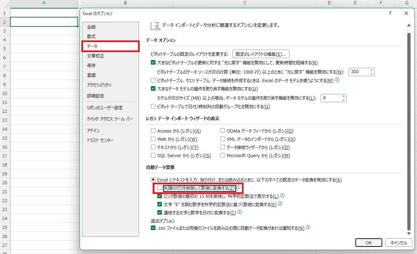This screenshot has width=417, height=254.
Task: Enable 日付/時刻列の自動グループ化を無効にする checkbox
Action: coord(153,106)
